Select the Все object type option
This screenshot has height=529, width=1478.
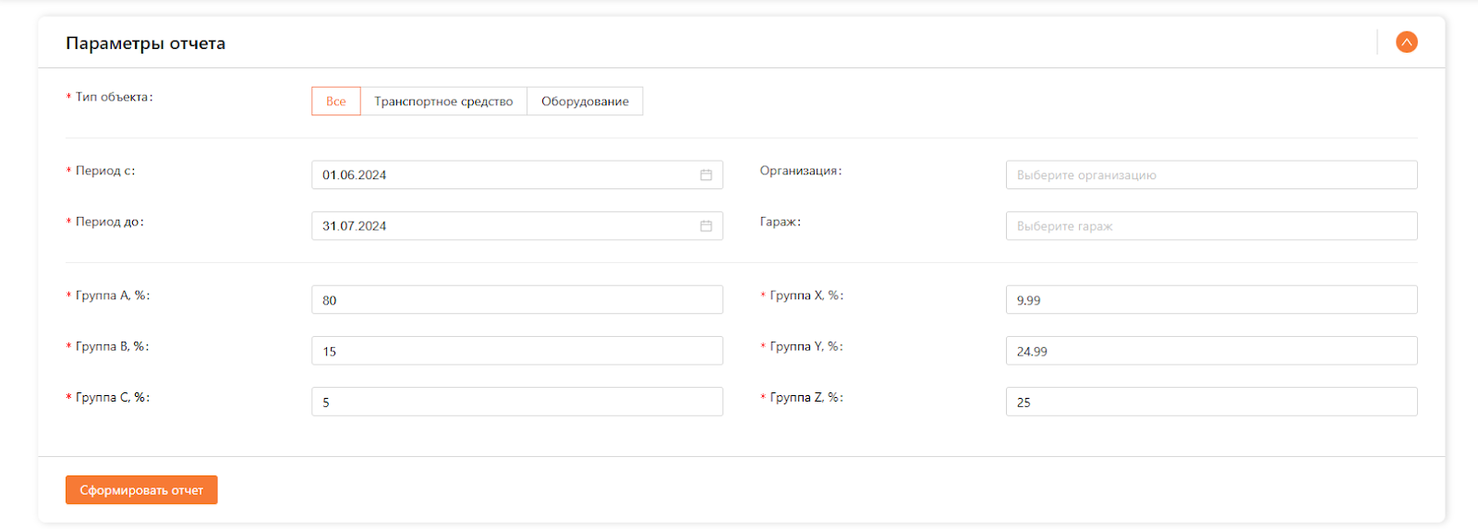click(x=336, y=102)
